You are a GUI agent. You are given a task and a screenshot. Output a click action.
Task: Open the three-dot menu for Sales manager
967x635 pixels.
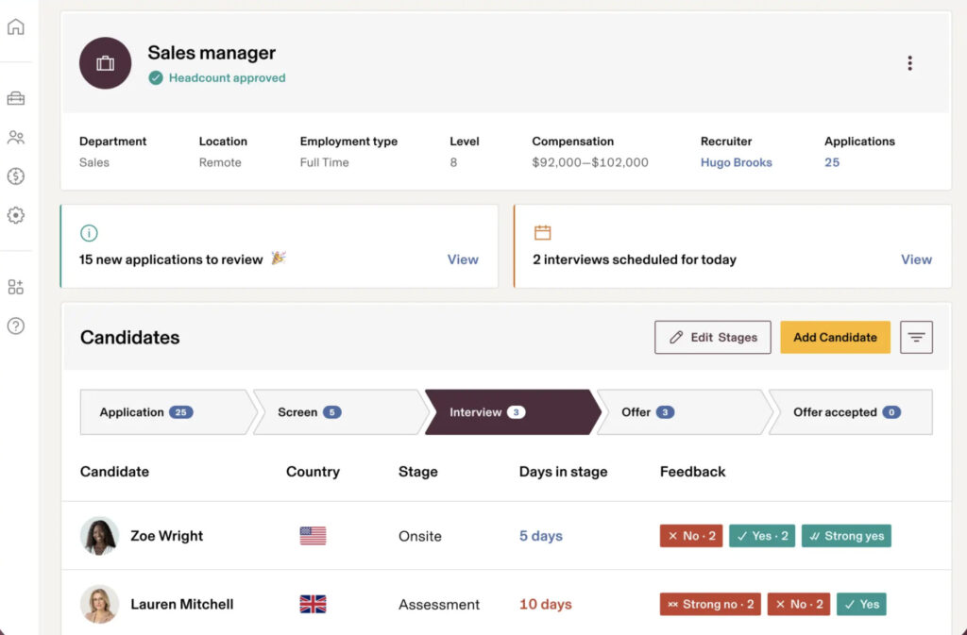909,63
